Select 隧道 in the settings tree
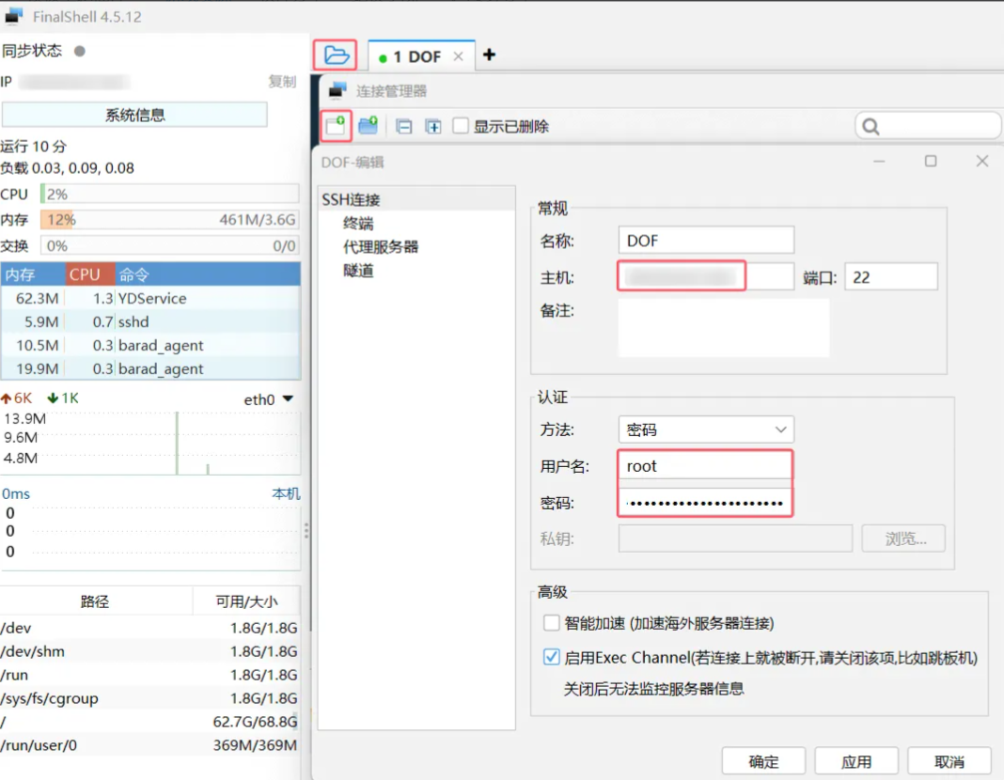This screenshot has height=780, width=1004. [x=358, y=271]
